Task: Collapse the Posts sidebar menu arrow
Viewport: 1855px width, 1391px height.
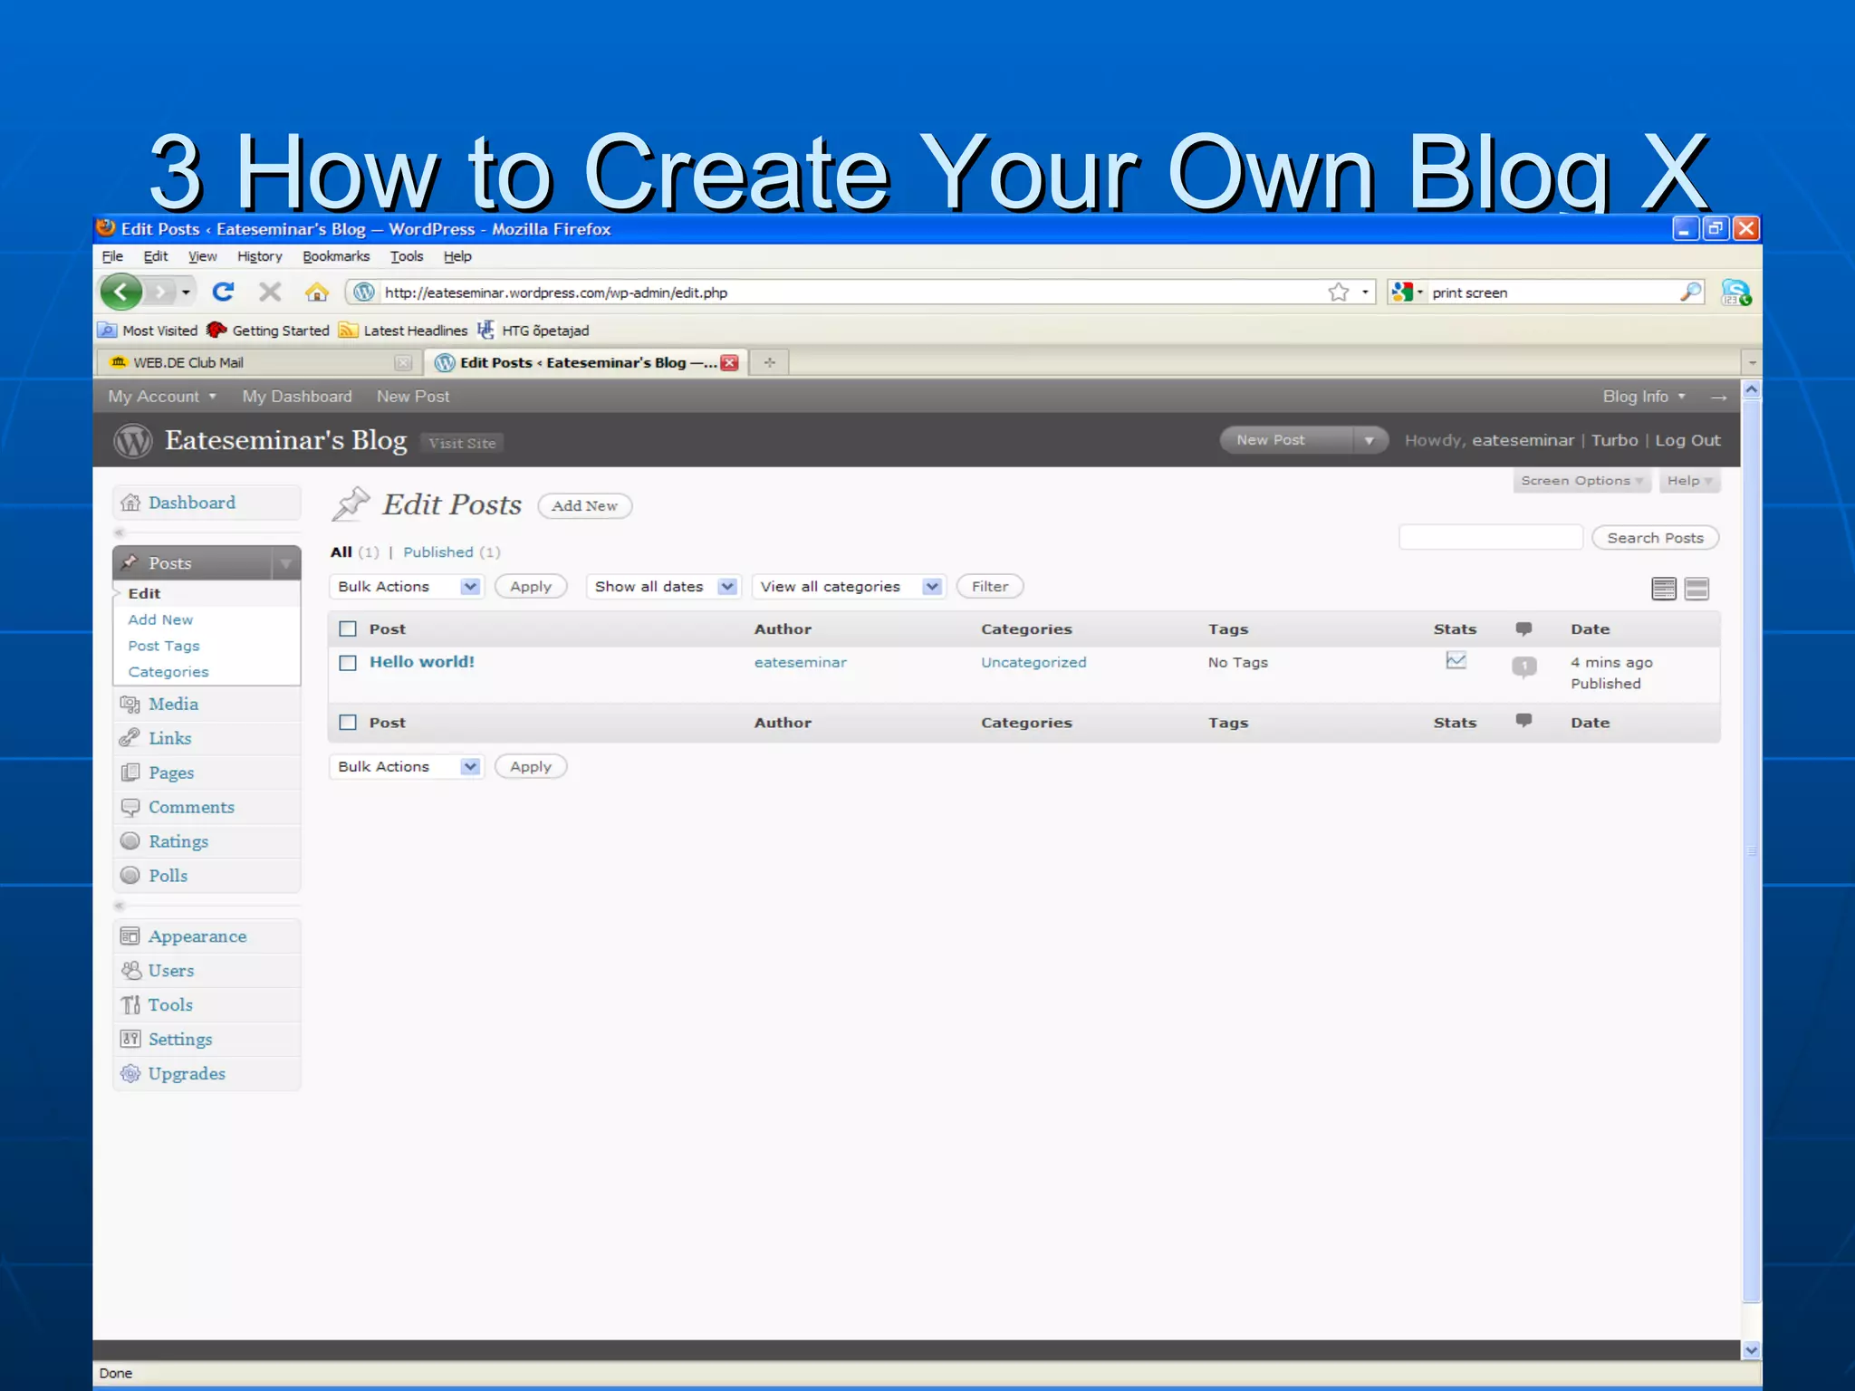Action: pyautogui.click(x=286, y=563)
